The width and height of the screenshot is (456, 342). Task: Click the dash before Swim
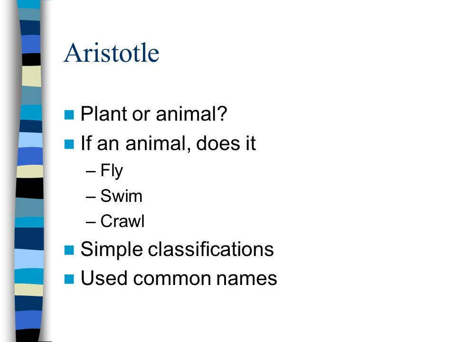click(x=91, y=197)
